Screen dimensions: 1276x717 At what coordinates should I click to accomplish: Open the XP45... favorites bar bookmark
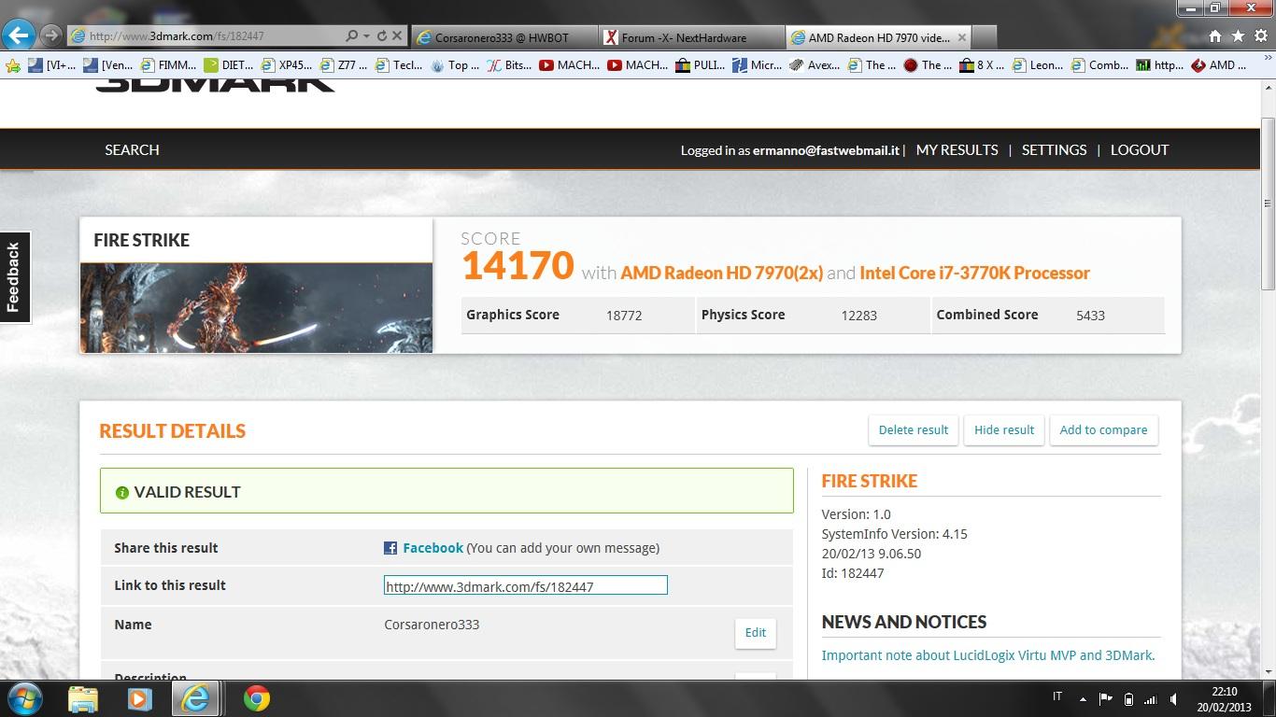coord(287,65)
